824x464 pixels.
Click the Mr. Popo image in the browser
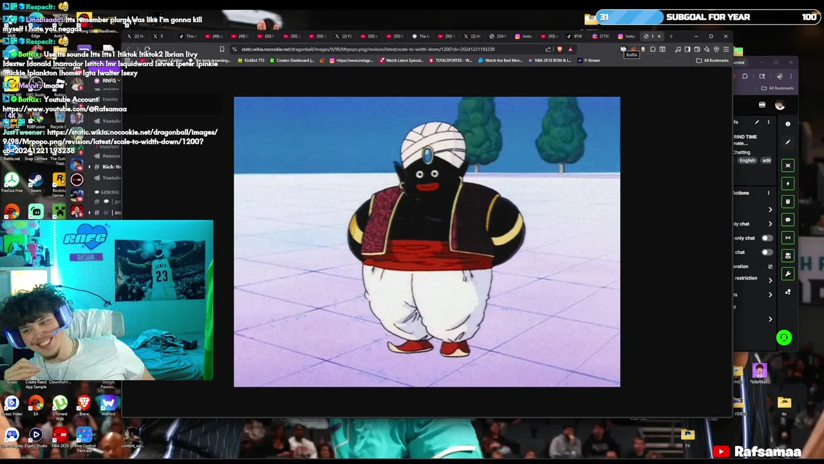click(427, 242)
